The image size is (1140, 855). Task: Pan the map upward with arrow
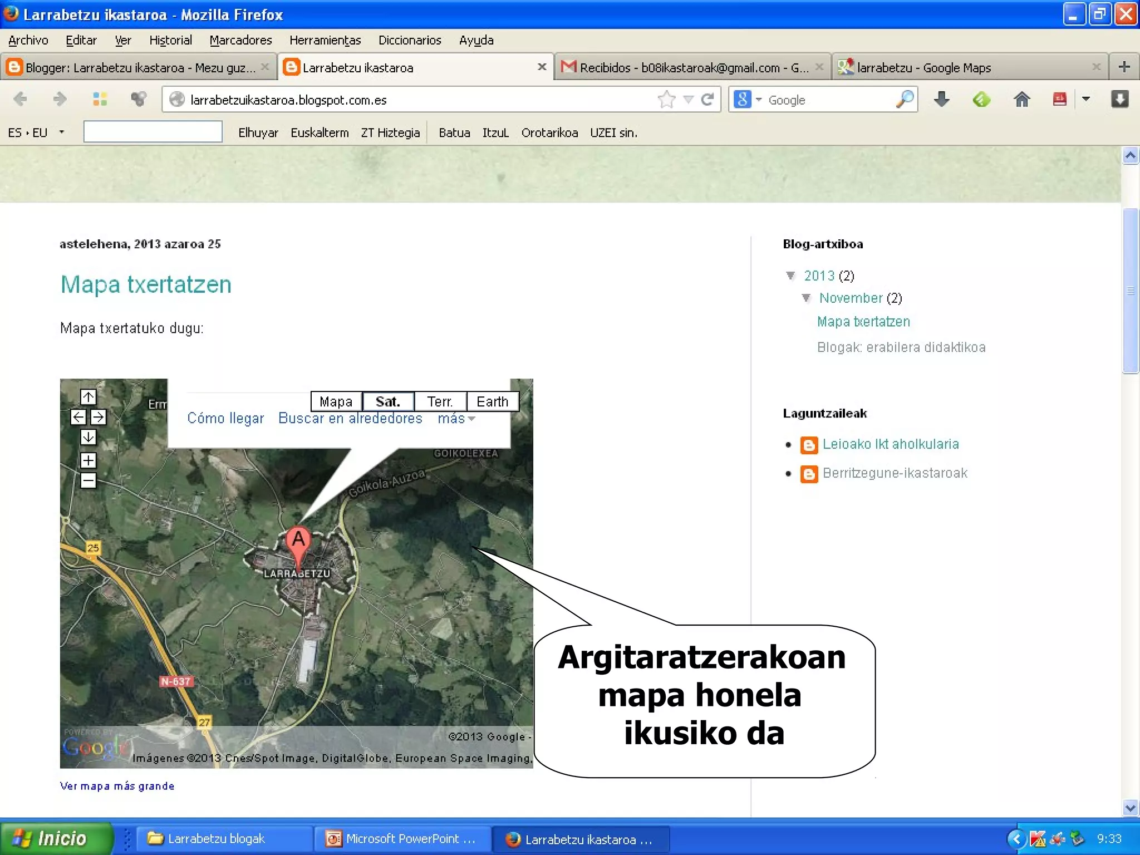pos(88,397)
